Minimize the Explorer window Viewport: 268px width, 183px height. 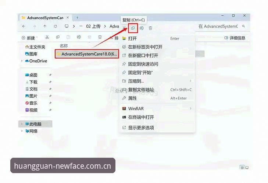click(222, 16)
